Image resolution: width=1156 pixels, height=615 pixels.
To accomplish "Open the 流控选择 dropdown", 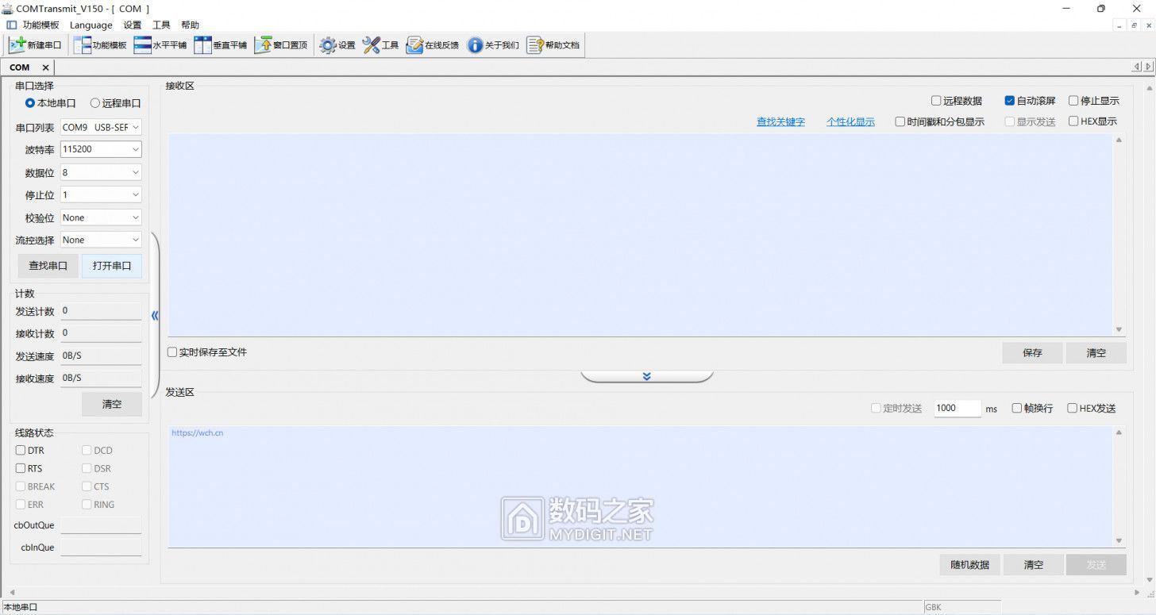I will click(101, 240).
